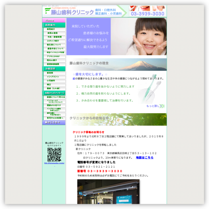Image resolution: width=209 pixels, height=209 pixels.
Task: Open 感染予防について page
Action: (x=54, y=49)
